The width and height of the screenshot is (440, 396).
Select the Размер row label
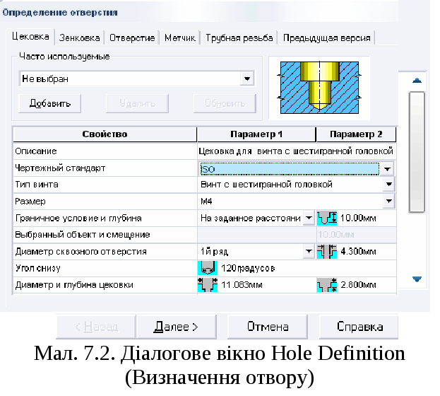[30, 202]
